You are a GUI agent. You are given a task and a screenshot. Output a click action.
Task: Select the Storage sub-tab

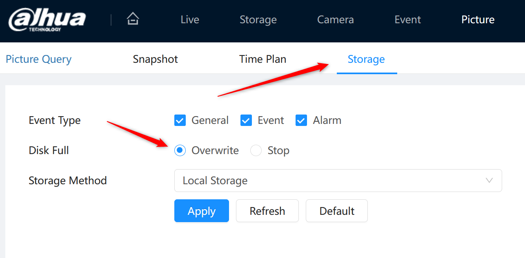[366, 59]
